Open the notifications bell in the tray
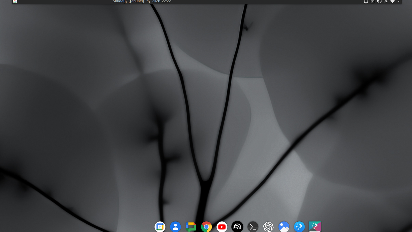 point(366,2)
